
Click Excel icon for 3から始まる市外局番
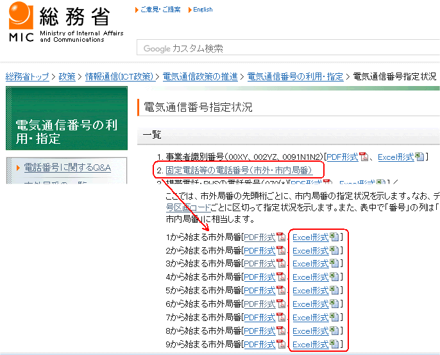point(334,263)
